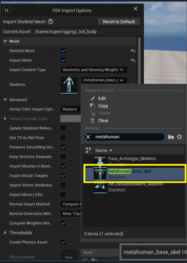
Task: Open Vertex Color Import Option dropdown
Action: [70, 109]
